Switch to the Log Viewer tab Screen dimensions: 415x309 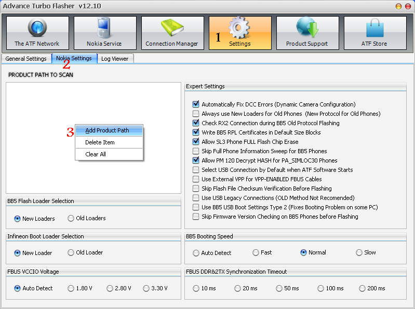pos(115,59)
